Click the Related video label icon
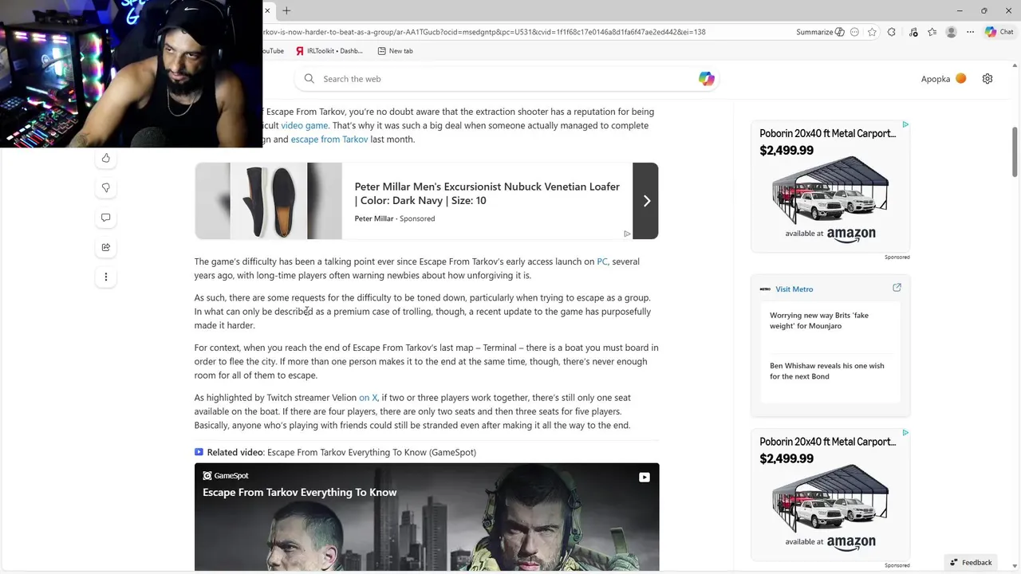This screenshot has height=574, width=1021. [x=199, y=452]
